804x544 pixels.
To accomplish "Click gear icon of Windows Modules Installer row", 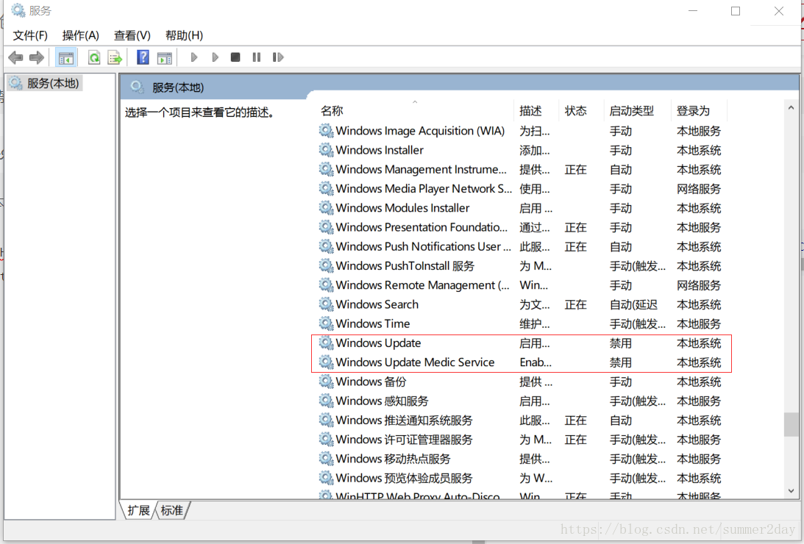I will [x=326, y=207].
